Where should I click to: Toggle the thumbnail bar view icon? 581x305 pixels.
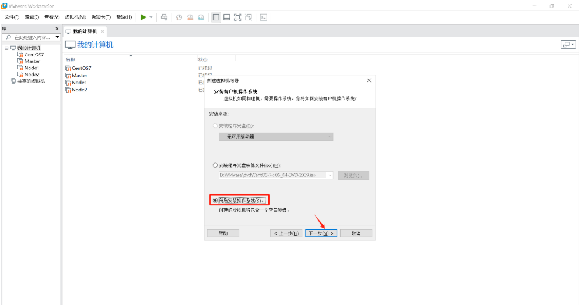click(x=227, y=17)
